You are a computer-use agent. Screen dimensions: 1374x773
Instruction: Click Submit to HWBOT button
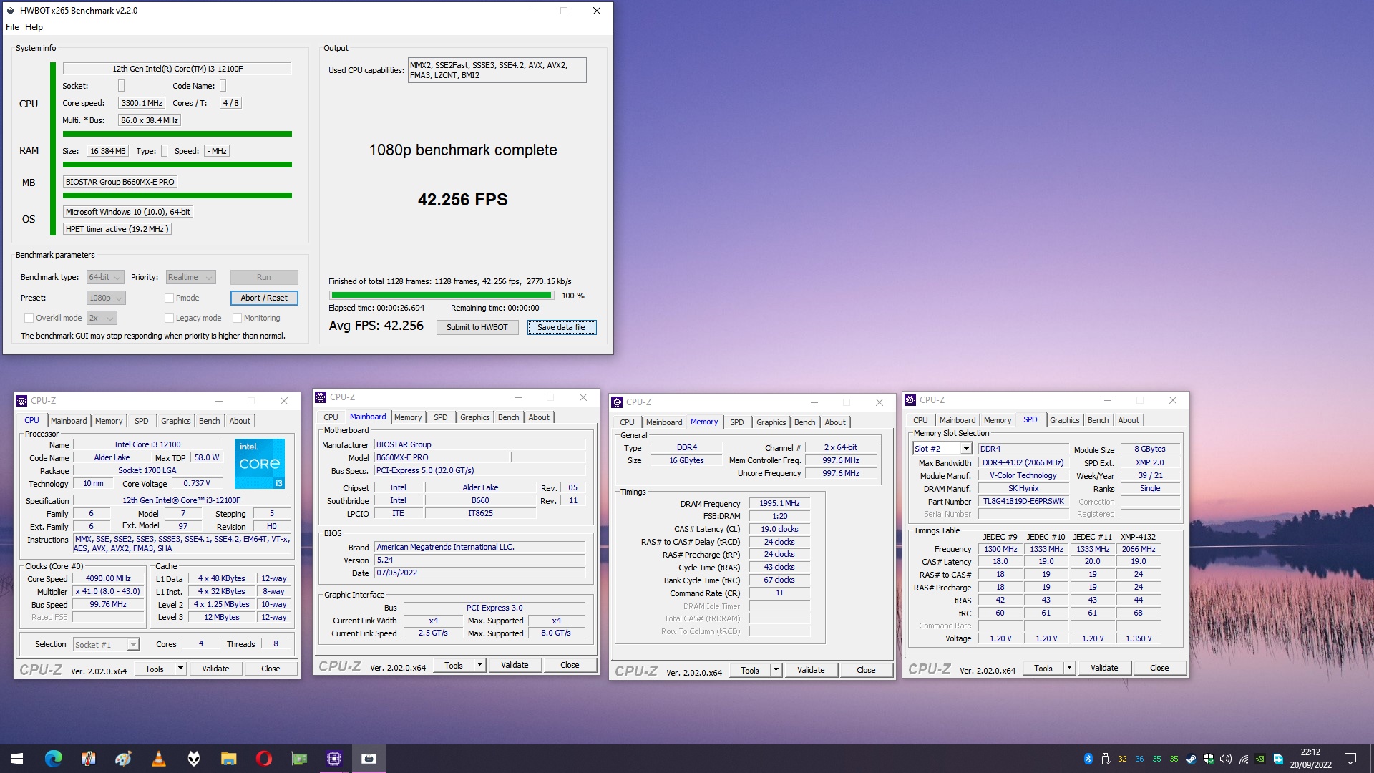pyautogui.click(x=477, y=328)
